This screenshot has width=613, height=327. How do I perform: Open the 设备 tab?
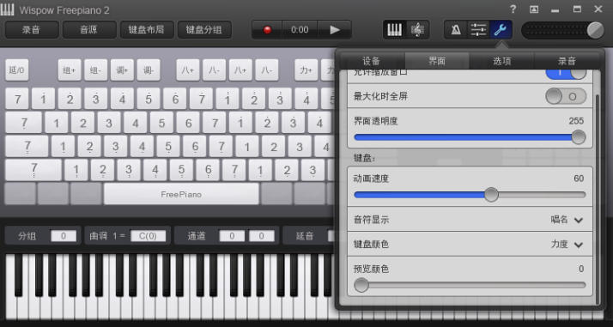pos(372,61)
